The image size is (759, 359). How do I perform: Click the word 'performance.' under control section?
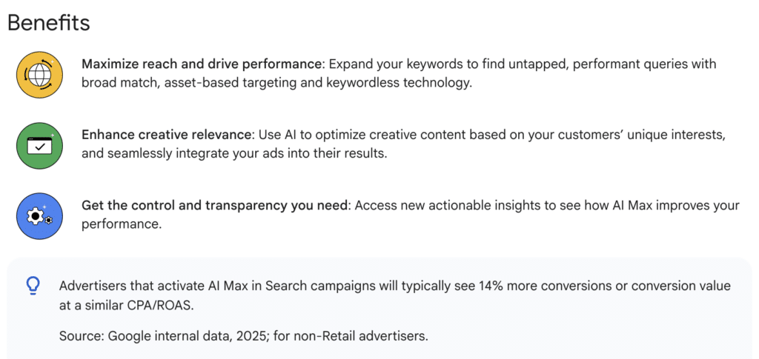pyautogui.click(x=121, y=224)
